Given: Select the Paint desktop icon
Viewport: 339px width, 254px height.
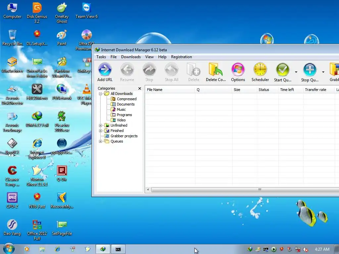Looking at the screenshot, I should 62,38.
